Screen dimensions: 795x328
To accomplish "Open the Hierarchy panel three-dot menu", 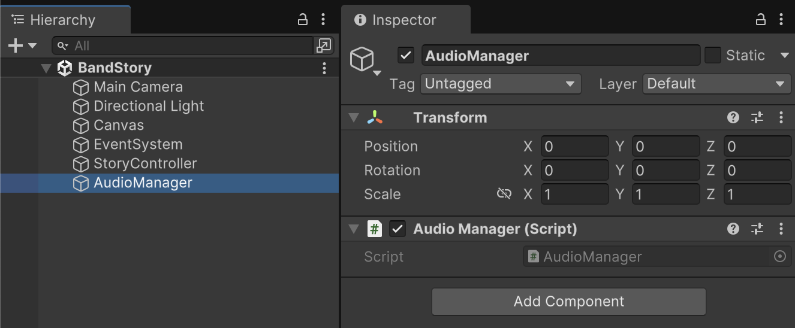I will 323,20.
